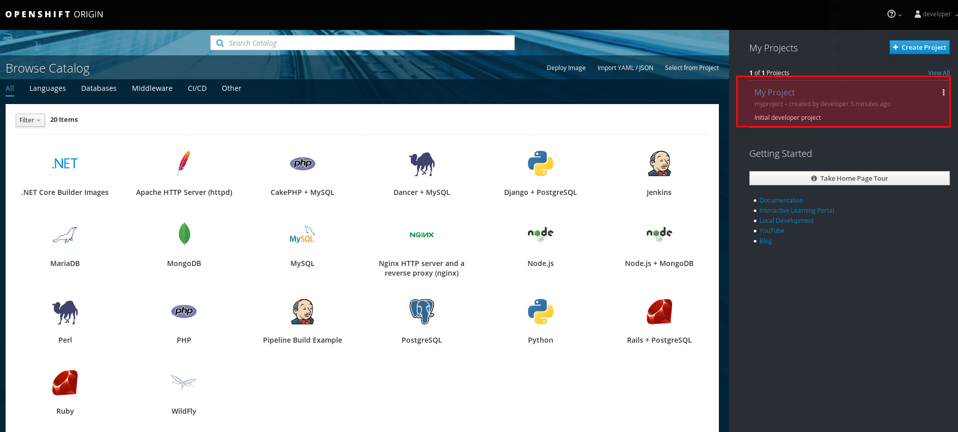Select the Perl camel icon
Screen dimensions: 958x432
pos(65,312)
